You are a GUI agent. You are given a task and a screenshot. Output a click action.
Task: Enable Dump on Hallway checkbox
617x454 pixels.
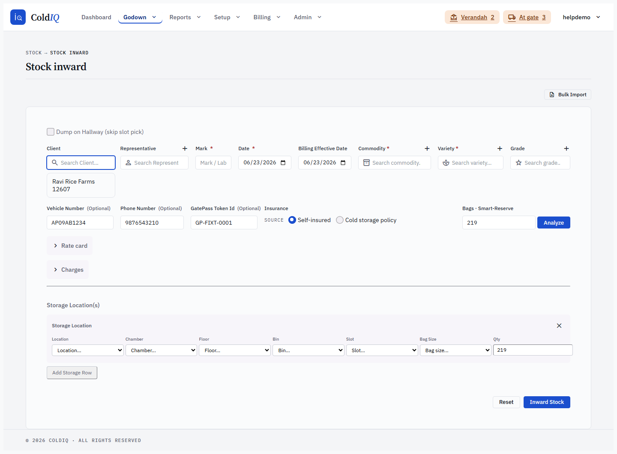[x=51, y=132]
